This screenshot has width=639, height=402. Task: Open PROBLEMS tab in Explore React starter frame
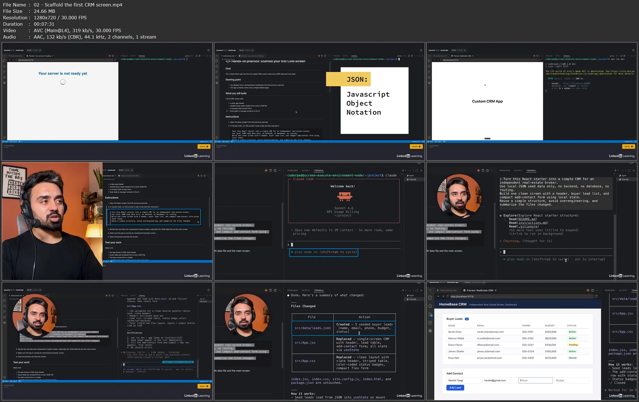pos(505,170)
